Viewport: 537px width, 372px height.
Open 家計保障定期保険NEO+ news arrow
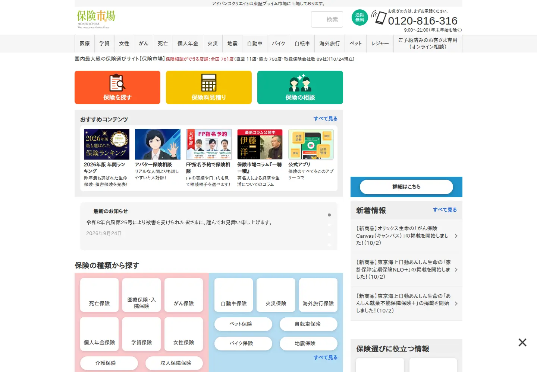click(456, 270)
